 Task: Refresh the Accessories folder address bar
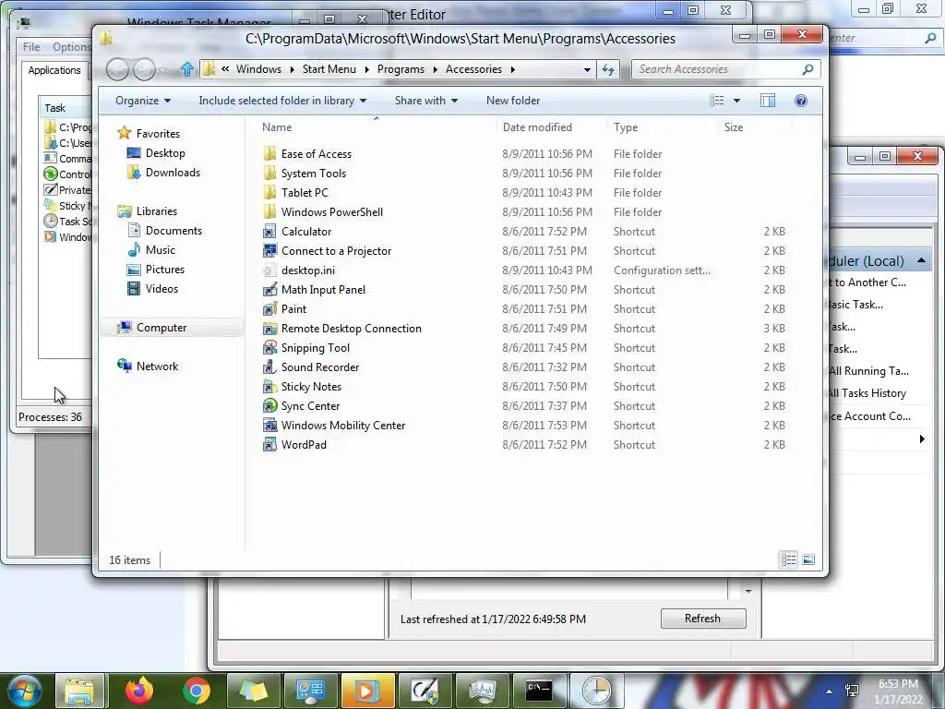[608, 69]
